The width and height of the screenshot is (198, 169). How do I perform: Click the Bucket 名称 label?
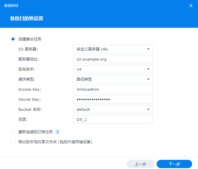tap(30, 109)
